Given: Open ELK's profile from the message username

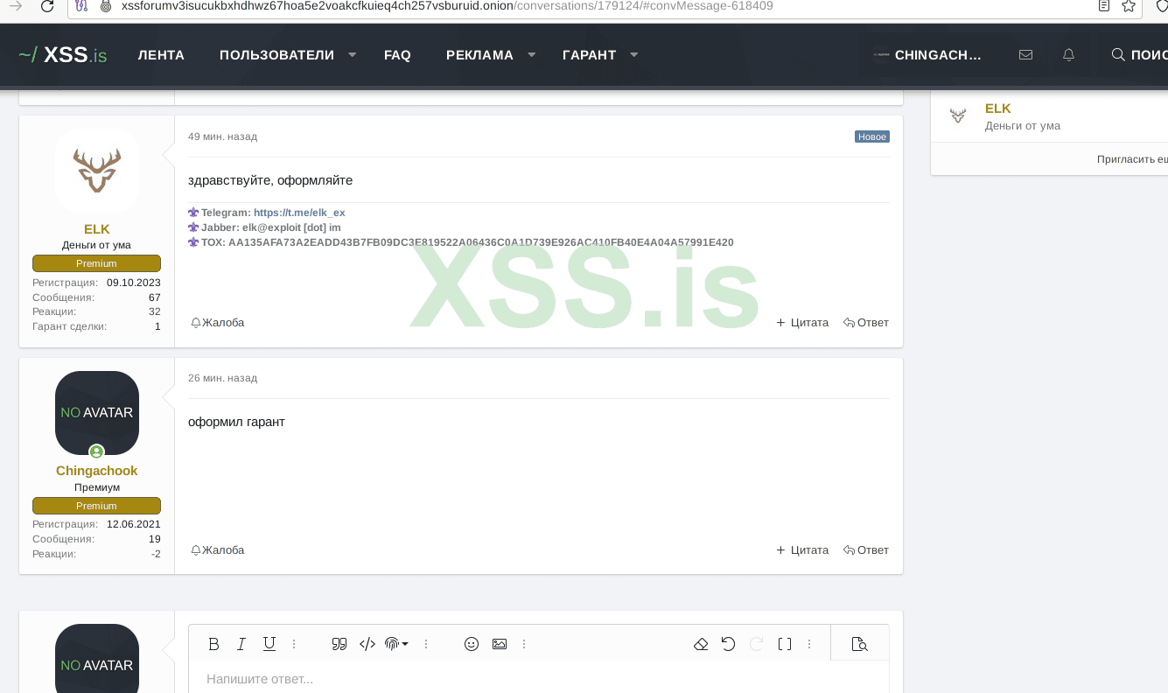Looking at the screenshot, I should pos(97,229).
